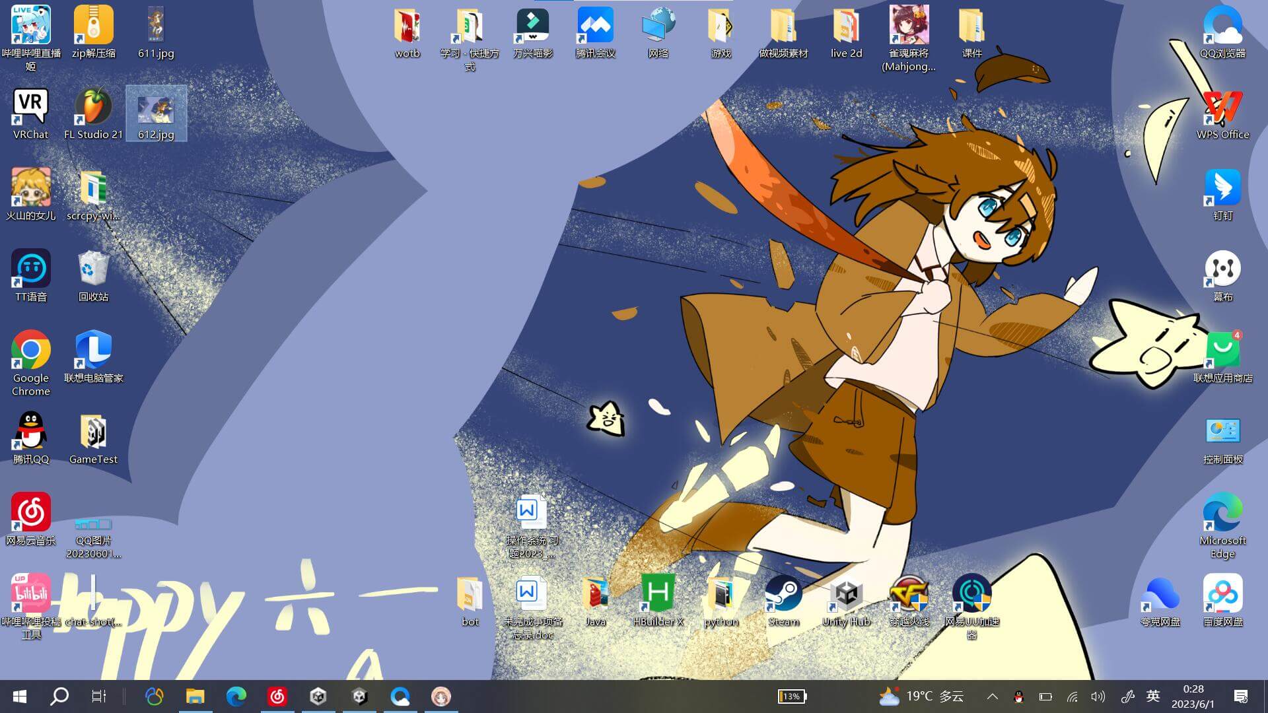Open the 回收站 recycle bin
The width and height of the screenshot is (1268, 713).
[x=93, y=276]
